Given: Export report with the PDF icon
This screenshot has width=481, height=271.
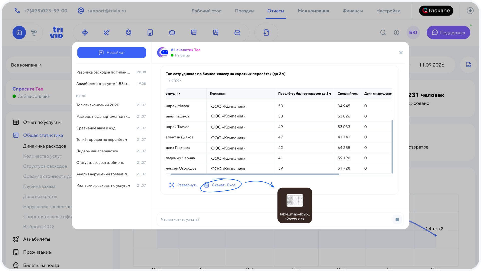Looking at the screenshot, I should 469,65.
